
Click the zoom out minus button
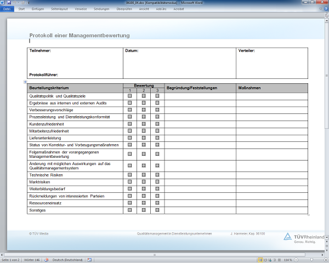tap(296, 260)
